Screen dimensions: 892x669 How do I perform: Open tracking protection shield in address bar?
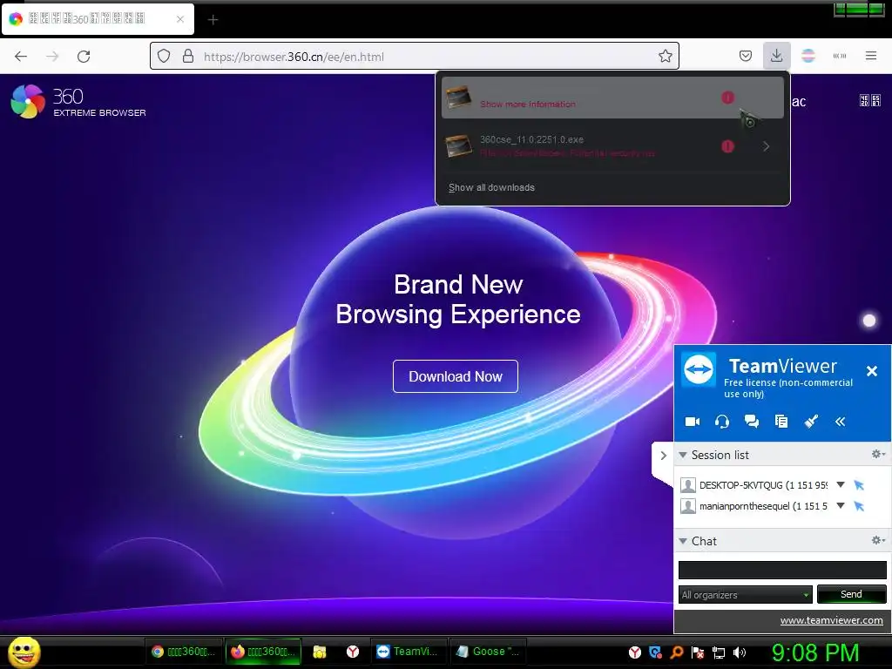(164, 57)
